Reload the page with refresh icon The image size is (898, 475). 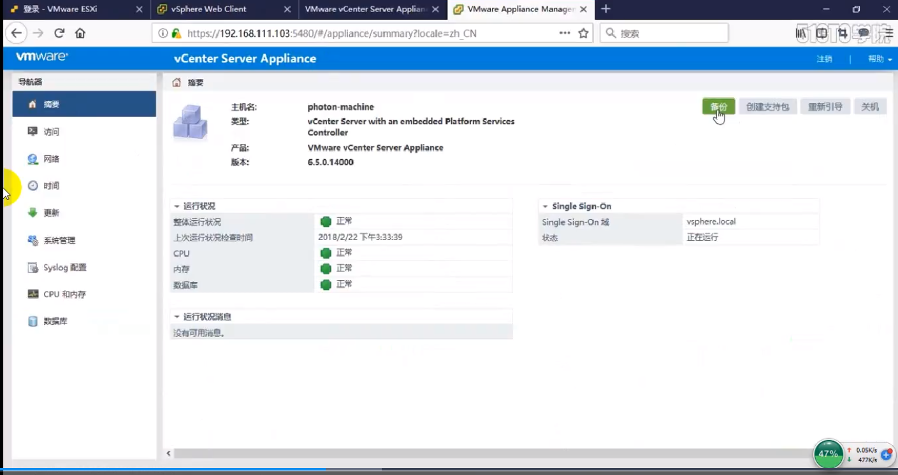(x=59, y=33)
